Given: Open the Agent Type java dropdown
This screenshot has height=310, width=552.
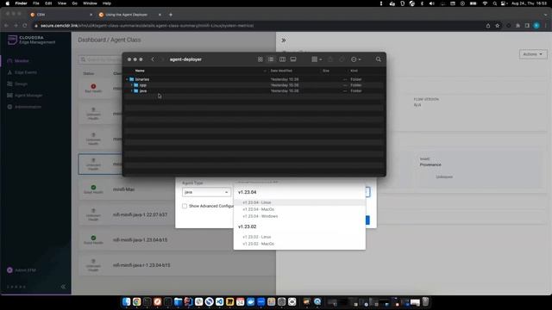Looking at the screenshot, I should tap(206, 192).
